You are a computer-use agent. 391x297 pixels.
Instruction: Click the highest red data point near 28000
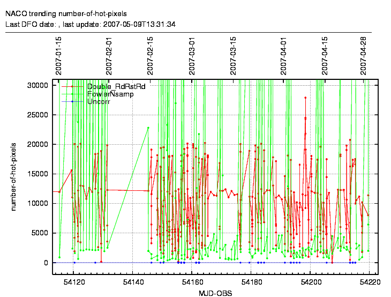305,98
